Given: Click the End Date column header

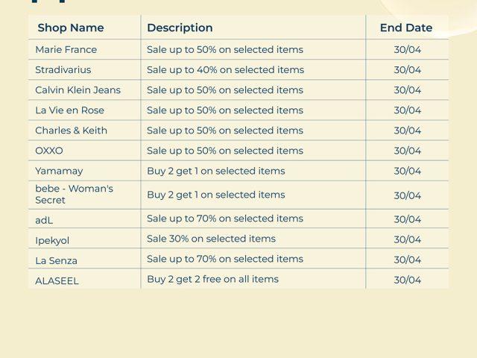Looking at the screenshot, I should click(x=406, y=28).
